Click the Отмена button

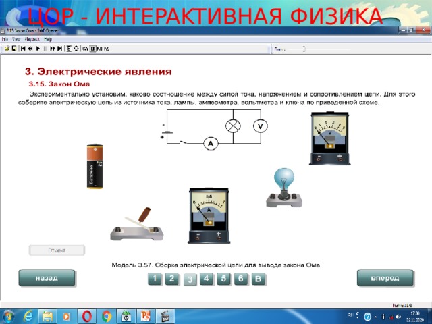[x=57, y=250]
